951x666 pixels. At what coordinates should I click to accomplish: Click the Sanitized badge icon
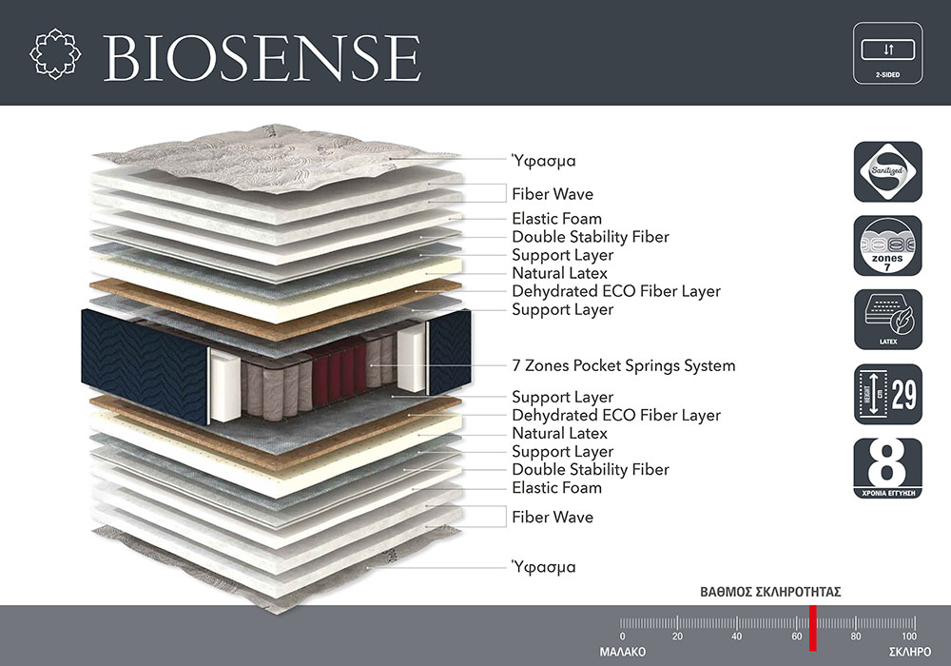tap(887, 171)
